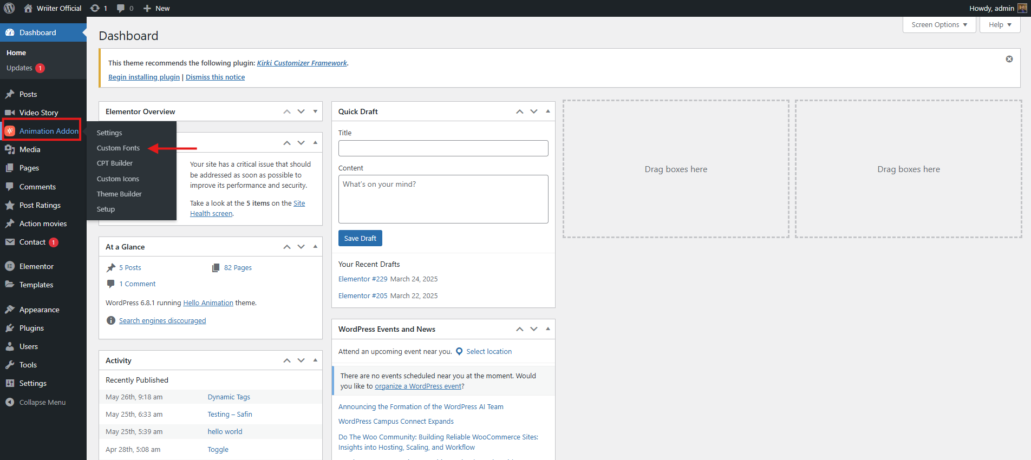The height and width of the screenshot is (460, 1031).
Task: Toggle WordPress Events and News panel triangle
Action: tap(548, 329)
